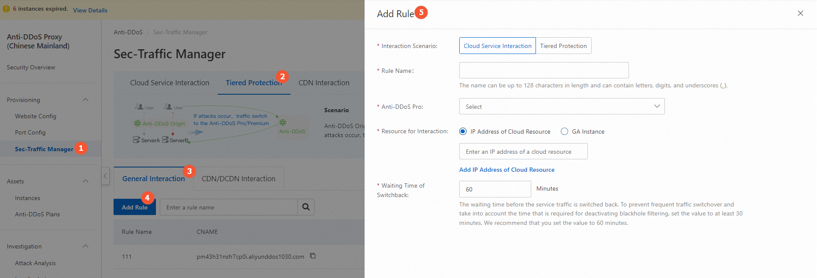Click the search magnifier icon for rules
Image resolution: width=817 pixels, height=278 pixels.
point(306,207)
